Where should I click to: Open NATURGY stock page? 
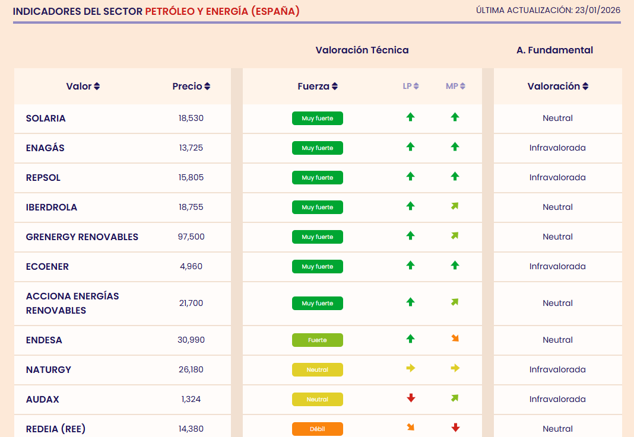49,369
